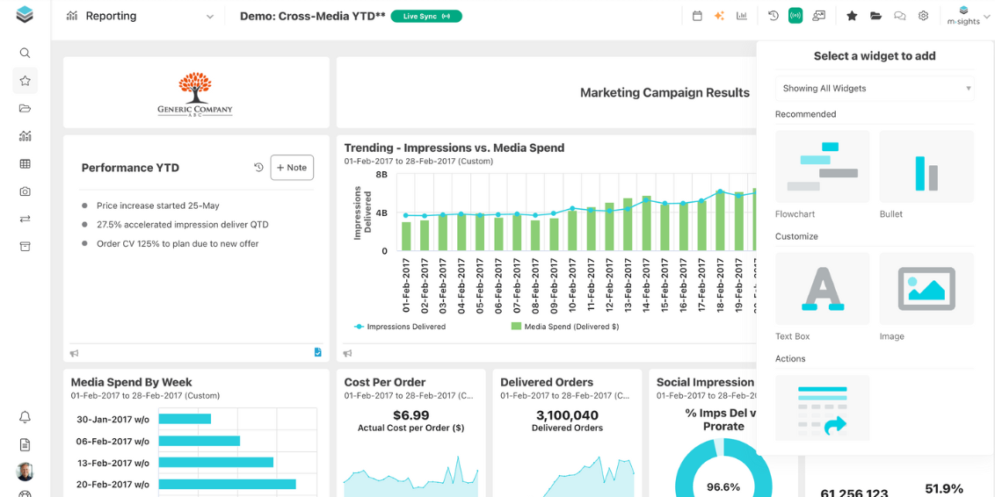The width and height of the screenshot is (995, 497).
Task: Click the comments chat bubble icon
Action: point(899,16)
